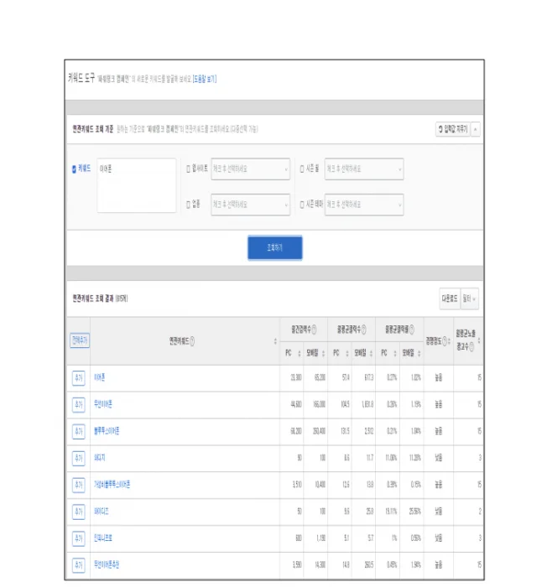The width and height of the screenshot is (547, 587).
Task: Click the 월평균클릭수 help question icon
Action: click(363, 330)
